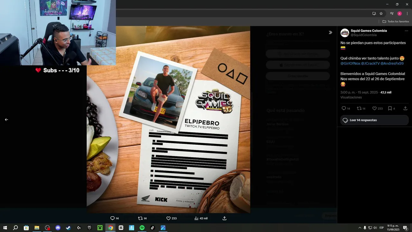Open Discord from the taskbar
Viewport: 412px width, 232px height.
pos(58,228)
